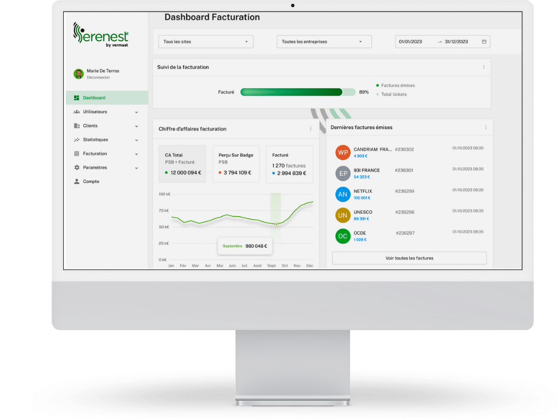
Task: Open the Suivi de la facturation options menu
Action: [484, 66]
